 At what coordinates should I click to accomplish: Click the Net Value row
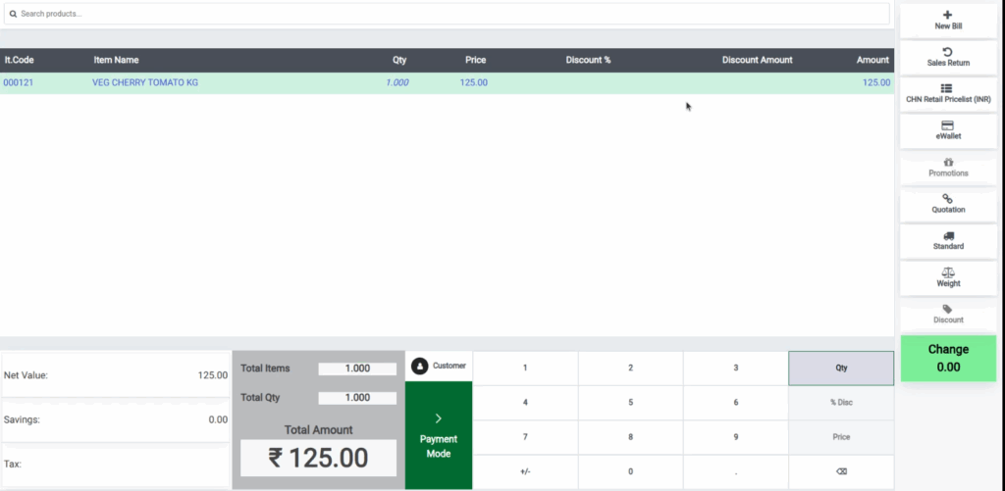pos(116,375)
